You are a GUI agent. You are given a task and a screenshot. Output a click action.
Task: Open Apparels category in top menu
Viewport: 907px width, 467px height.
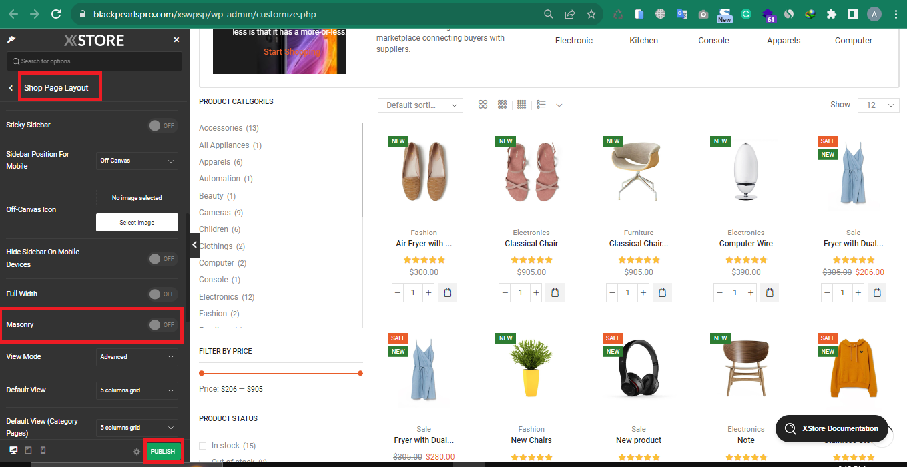point(784,41)
